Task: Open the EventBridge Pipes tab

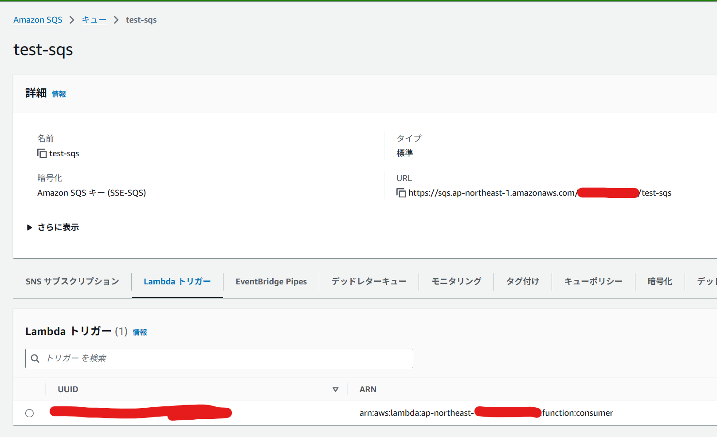Action: [x=271, y=281]
